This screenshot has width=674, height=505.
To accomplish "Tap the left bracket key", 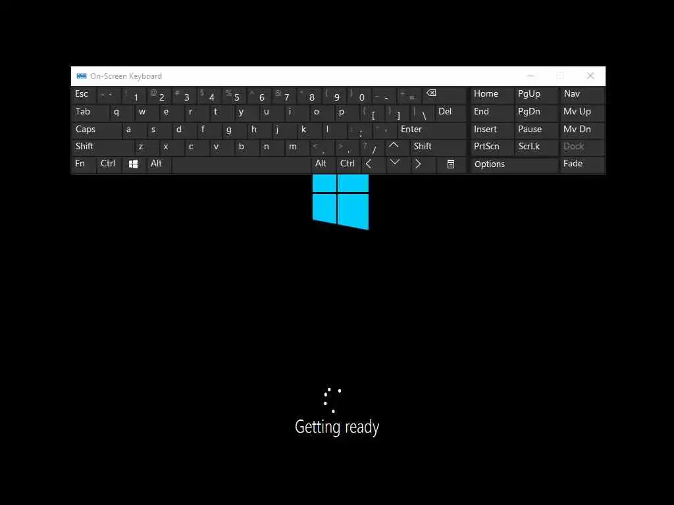I will (x=372, y=112).
